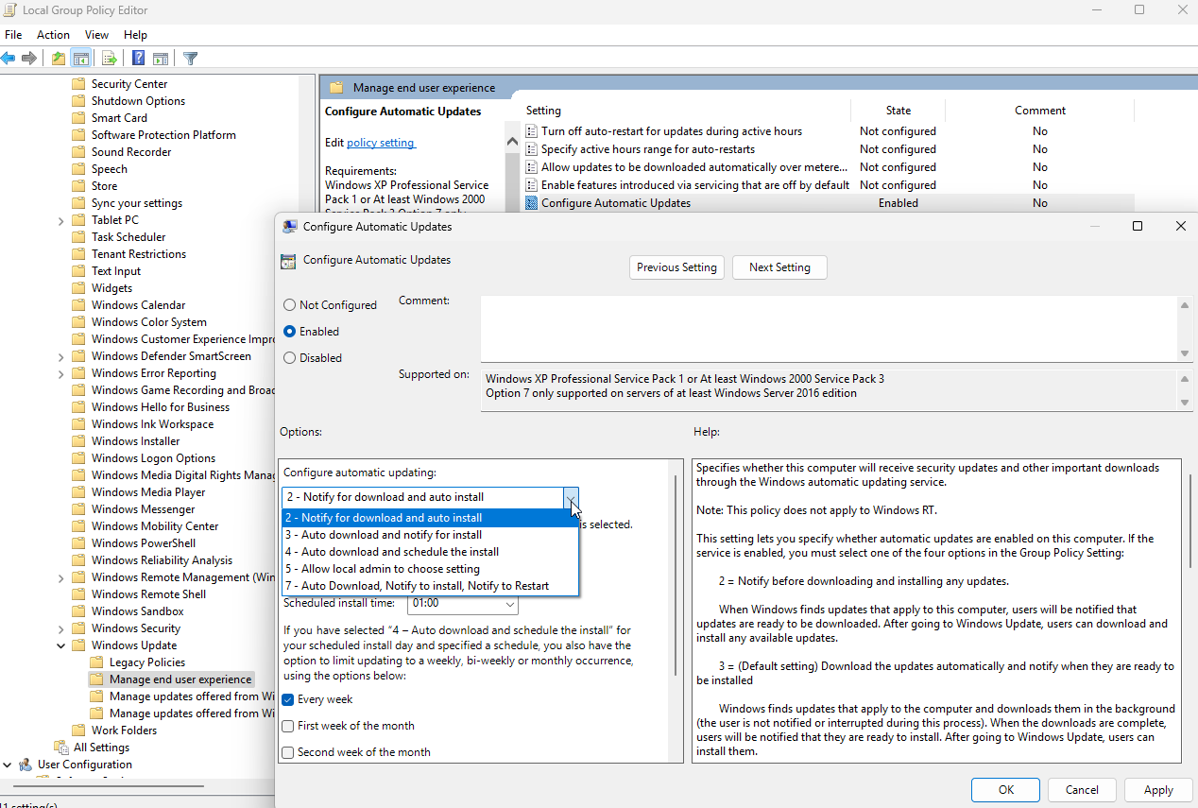Click the Forward arrow toolbar icon
The image size is (1198, 808).
point(29,59)
